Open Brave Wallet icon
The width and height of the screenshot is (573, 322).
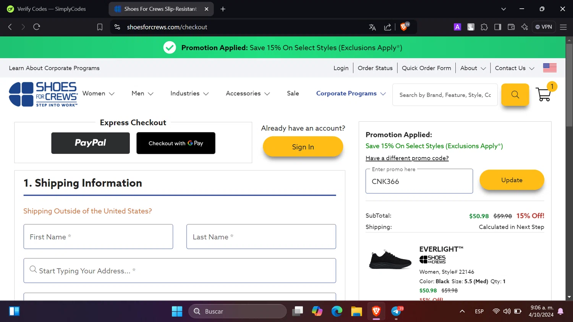pyautogui.click(x=511, y=27)
